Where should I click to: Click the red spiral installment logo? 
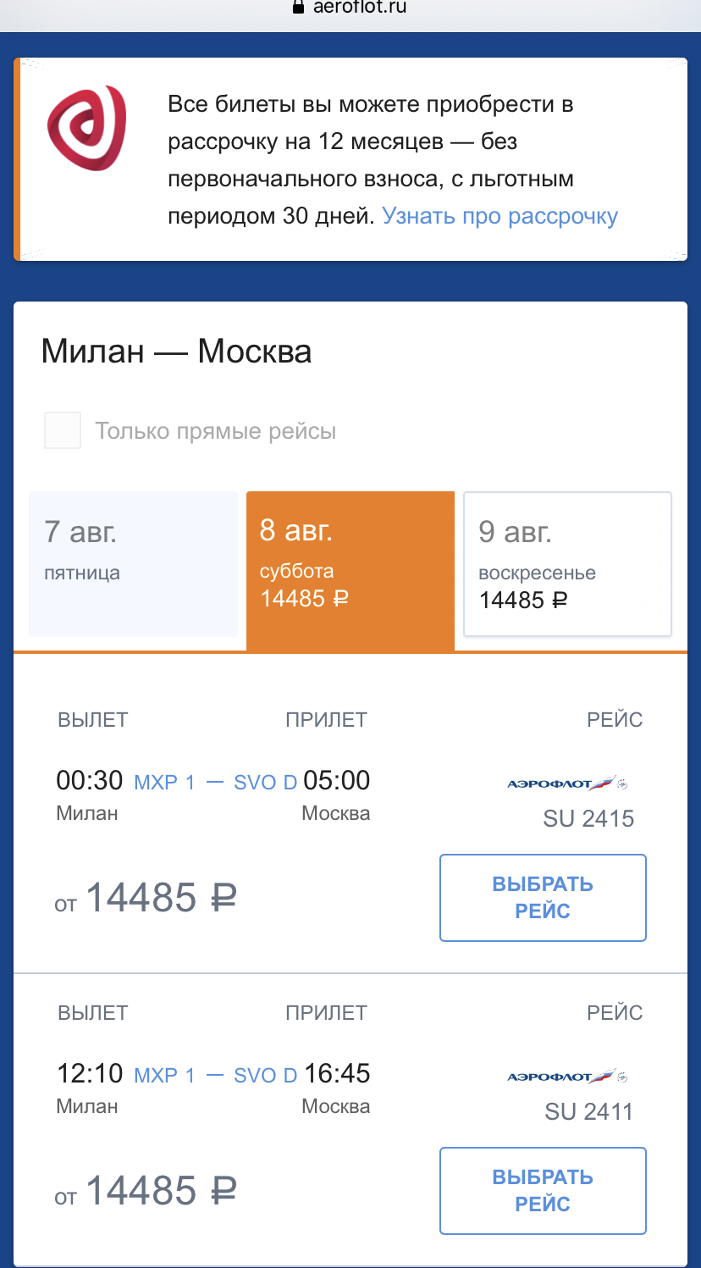coord(86,128)
